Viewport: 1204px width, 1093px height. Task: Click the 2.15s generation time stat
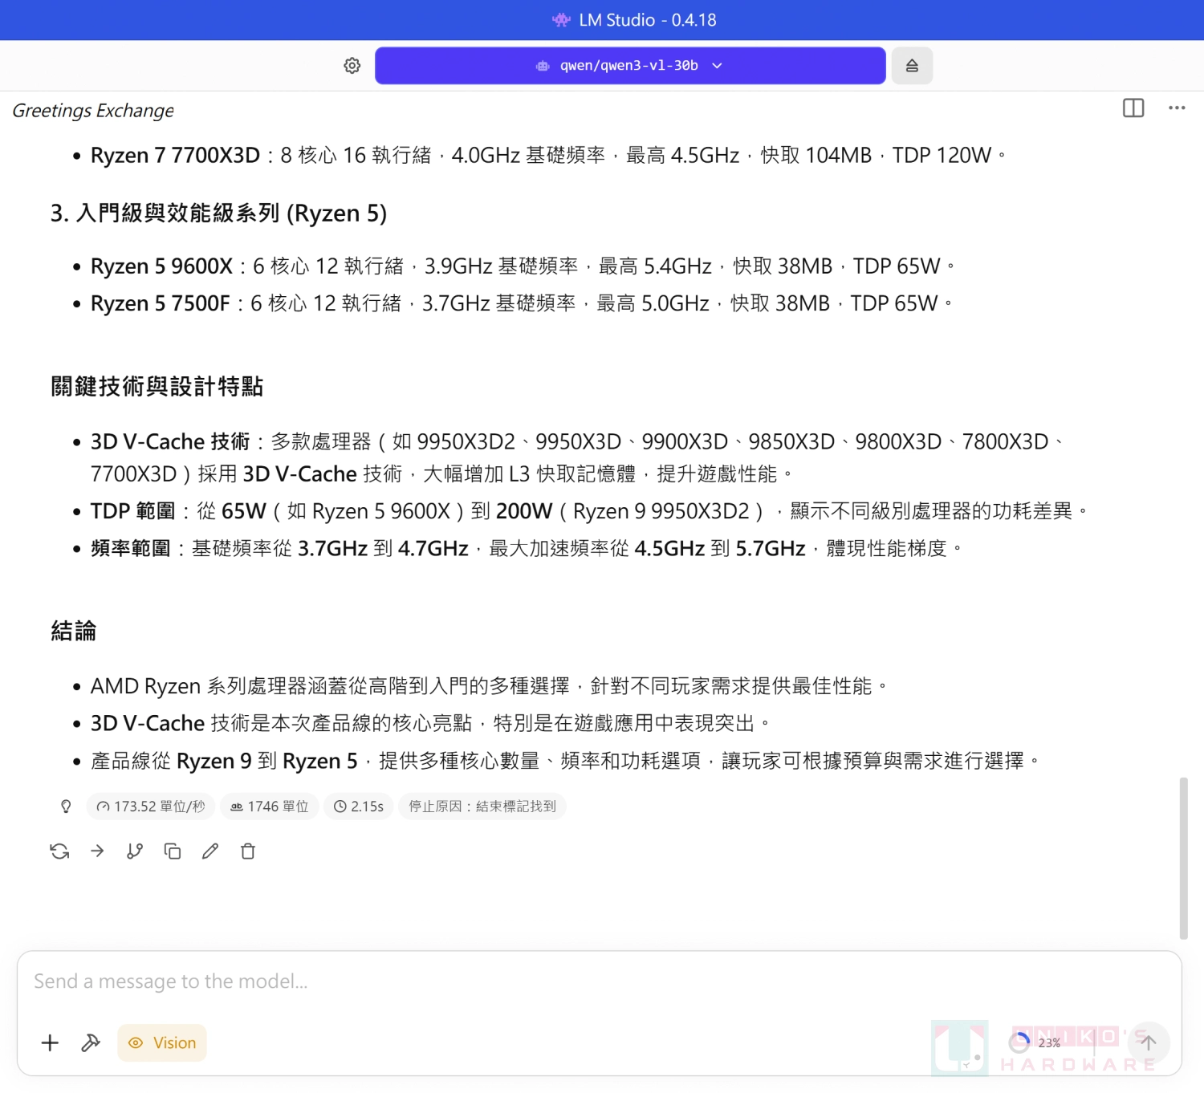[359, 807]
